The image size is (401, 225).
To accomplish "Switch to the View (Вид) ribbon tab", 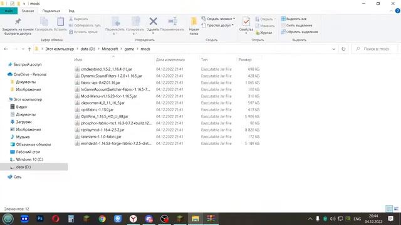I will [x=71, y=11].
